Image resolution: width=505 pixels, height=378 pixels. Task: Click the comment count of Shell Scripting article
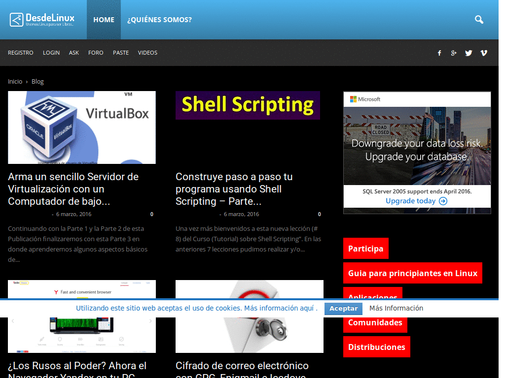pos(320,214)
